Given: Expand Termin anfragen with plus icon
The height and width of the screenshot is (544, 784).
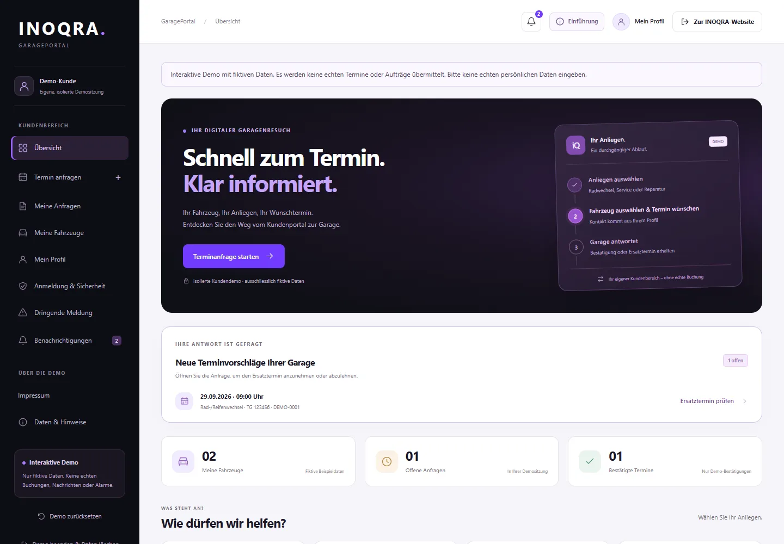Looking at the screenshot, I should pyautogui.click(x=118, y=177).
